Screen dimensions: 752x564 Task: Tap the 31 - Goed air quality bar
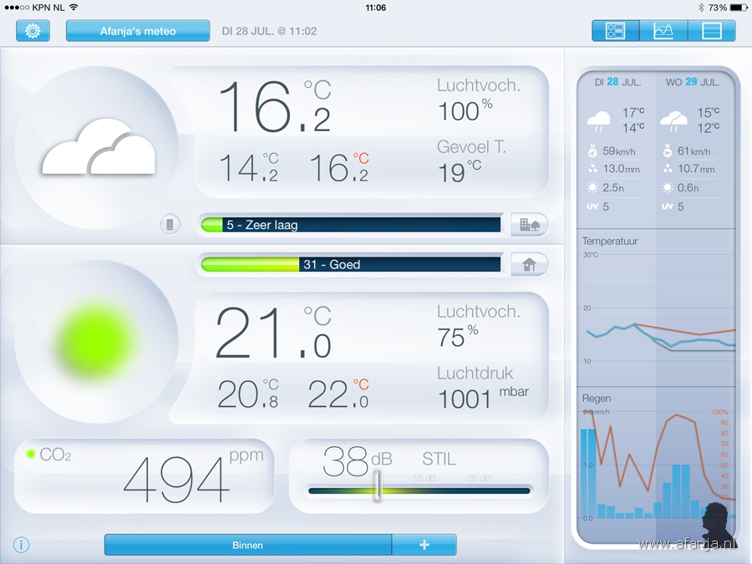pos(351,264)
